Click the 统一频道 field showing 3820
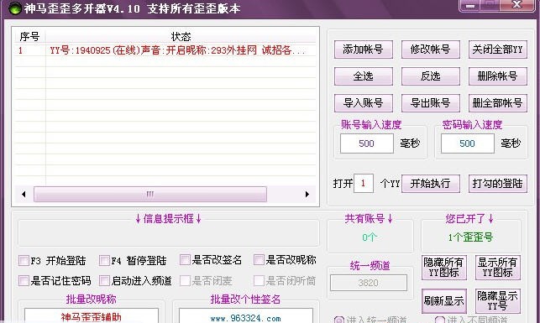 [369, 283]
